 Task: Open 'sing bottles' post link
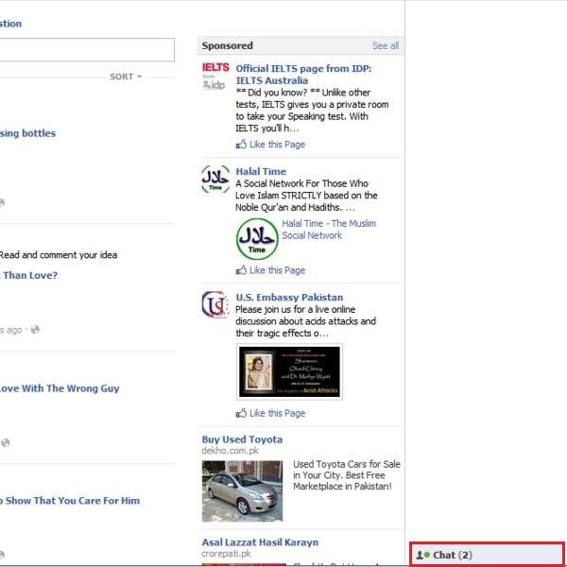click(x=27, y=133)
